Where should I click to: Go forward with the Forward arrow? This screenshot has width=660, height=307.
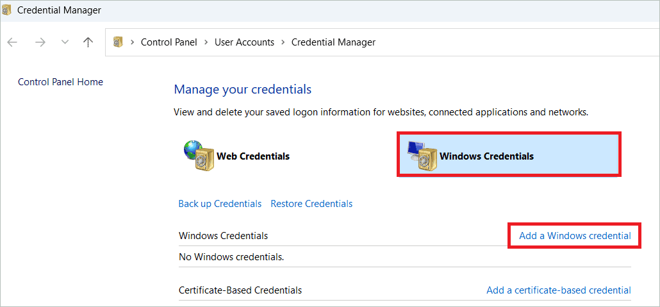point(40,42)
